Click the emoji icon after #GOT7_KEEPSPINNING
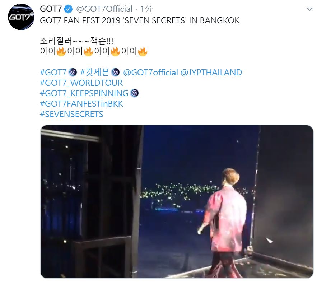 pos(135,93)
